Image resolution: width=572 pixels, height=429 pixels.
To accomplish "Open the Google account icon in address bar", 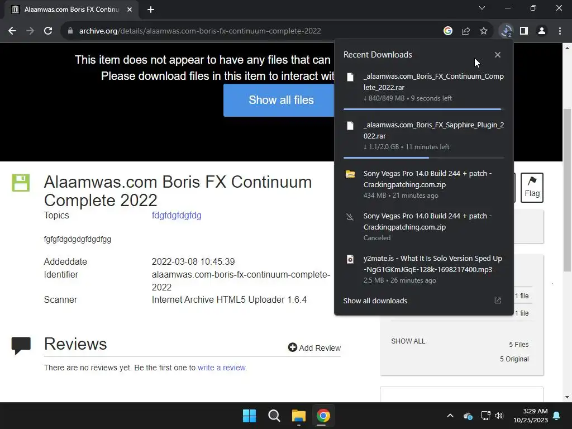I will click(447, 31).
